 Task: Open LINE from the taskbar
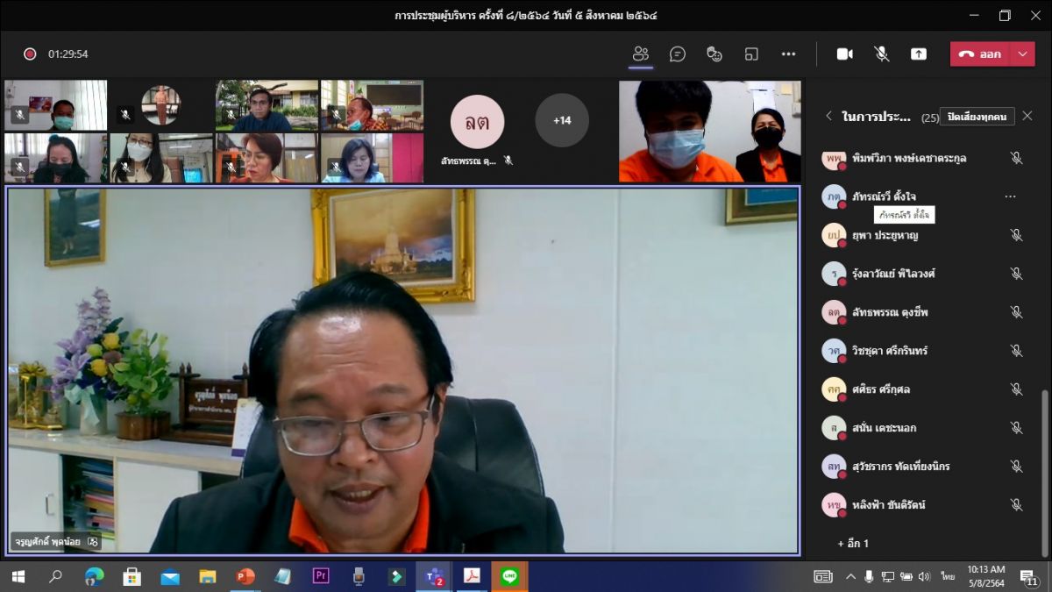509,576
